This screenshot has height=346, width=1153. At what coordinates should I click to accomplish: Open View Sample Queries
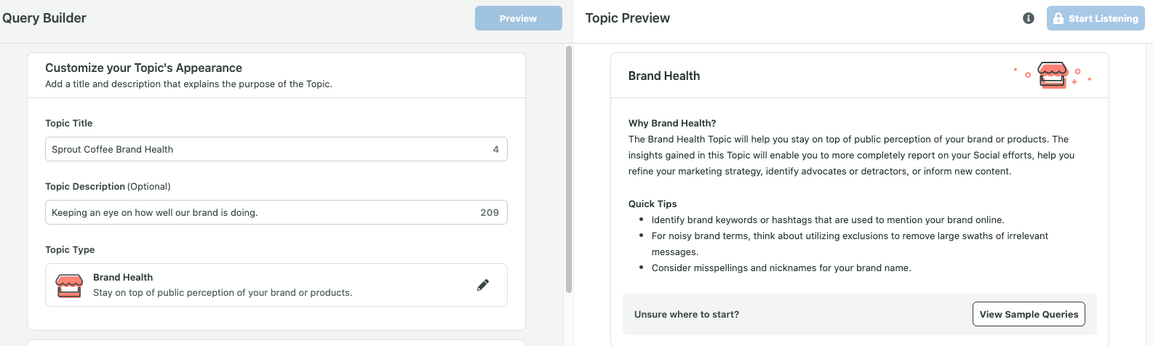coord(1029,314)
